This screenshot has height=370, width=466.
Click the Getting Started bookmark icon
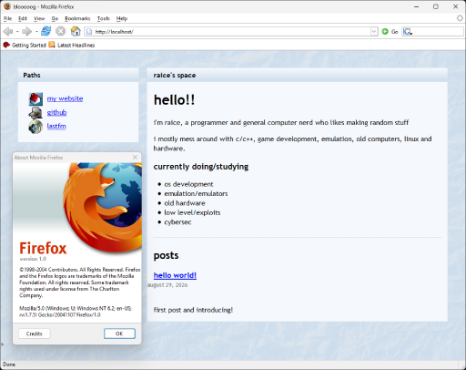pos(6,45)
